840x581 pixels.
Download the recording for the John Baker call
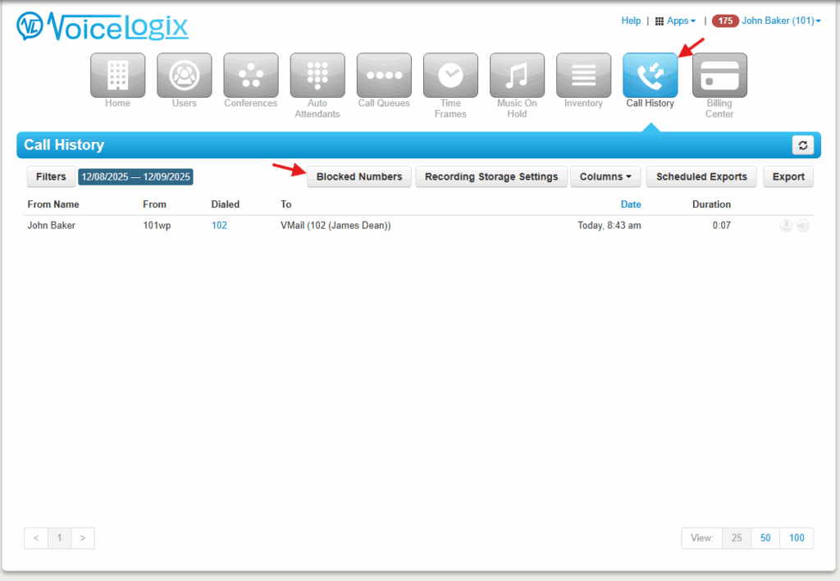[786, 226]
